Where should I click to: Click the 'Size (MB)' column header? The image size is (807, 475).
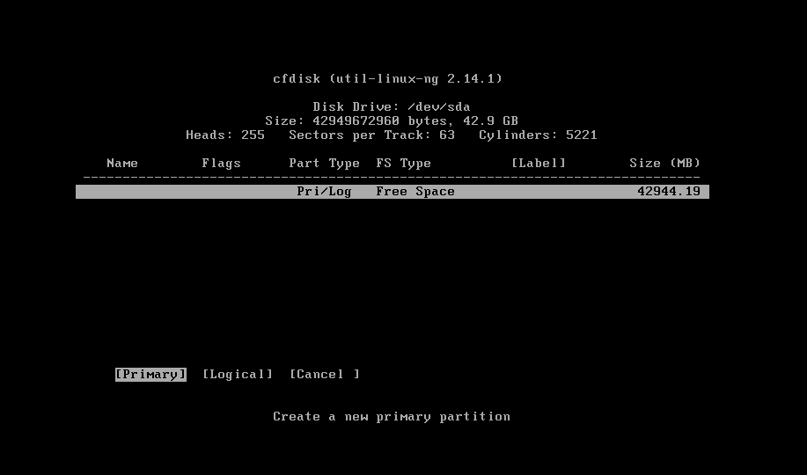pyautogui.click(x=665, y=163)
